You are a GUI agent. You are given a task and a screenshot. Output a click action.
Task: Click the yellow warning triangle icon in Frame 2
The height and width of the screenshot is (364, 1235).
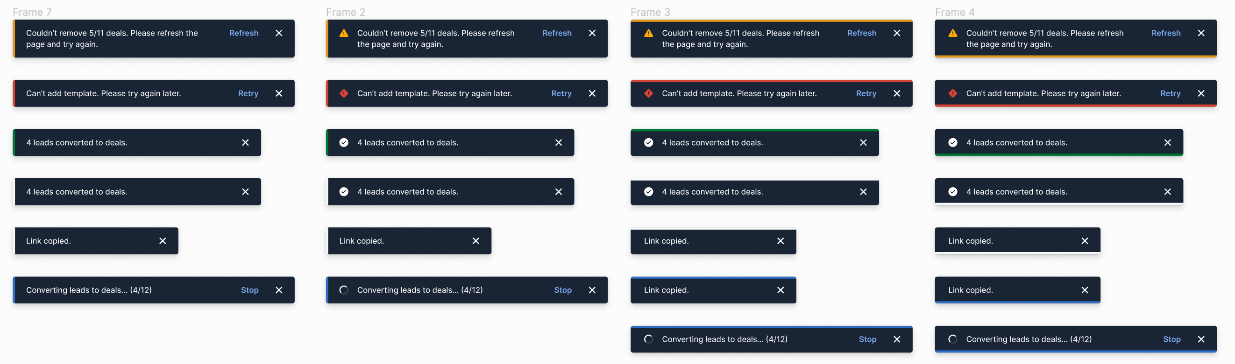coord(344,33)
